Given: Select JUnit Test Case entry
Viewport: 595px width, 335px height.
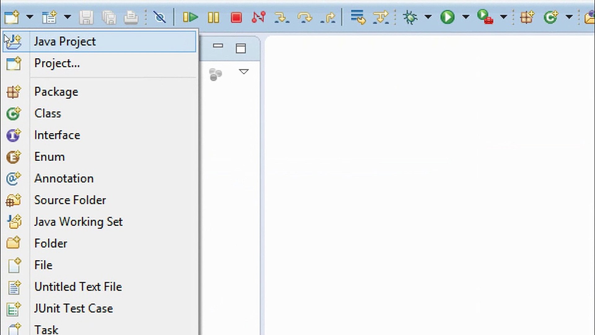Looking at the screenshot, I should click(x=99, y=309).
